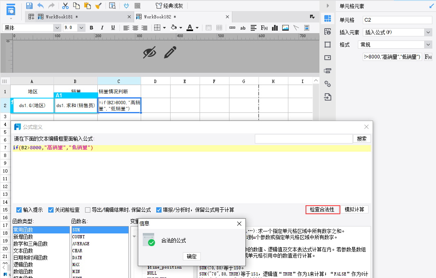Expand the border style dropdown arrow
This screenshot has height=278, width=436.
pos(164,28)
